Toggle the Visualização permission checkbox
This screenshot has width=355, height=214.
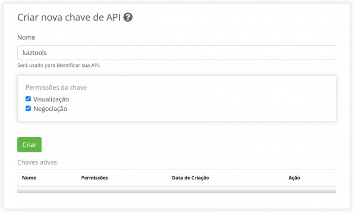pos(28,99)
